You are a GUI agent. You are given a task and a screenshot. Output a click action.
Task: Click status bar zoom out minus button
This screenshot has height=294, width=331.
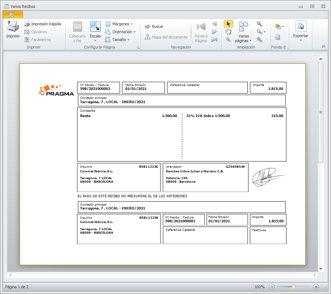point(272,287)
